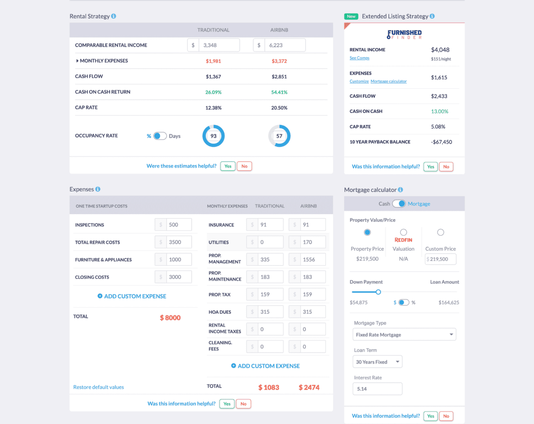Click info icon next to Extended Listing Strategy
Image resolution: width=534 pixels, height=424 pixels.
click(432, 16)
